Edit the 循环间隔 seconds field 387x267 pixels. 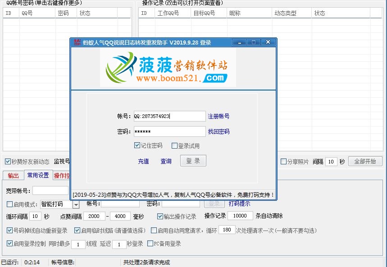[35, 216]
